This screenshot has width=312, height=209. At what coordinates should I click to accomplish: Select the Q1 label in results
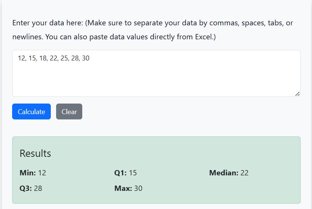pos(121,173)
